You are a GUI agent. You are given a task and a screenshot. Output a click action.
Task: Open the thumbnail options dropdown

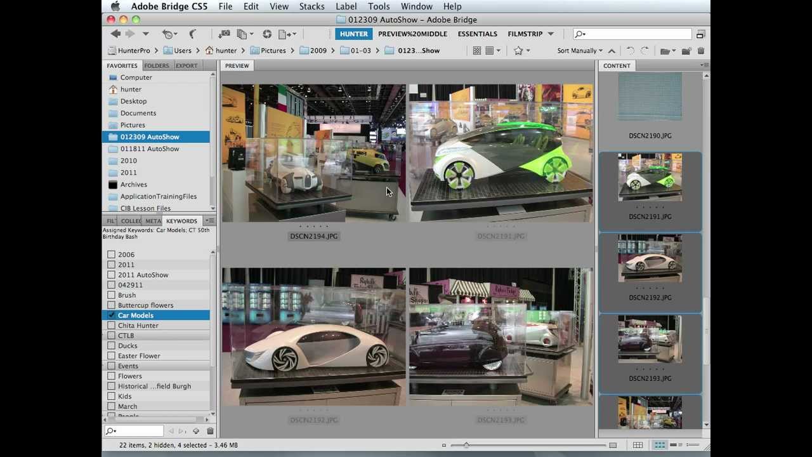click(x=492, y=51)
